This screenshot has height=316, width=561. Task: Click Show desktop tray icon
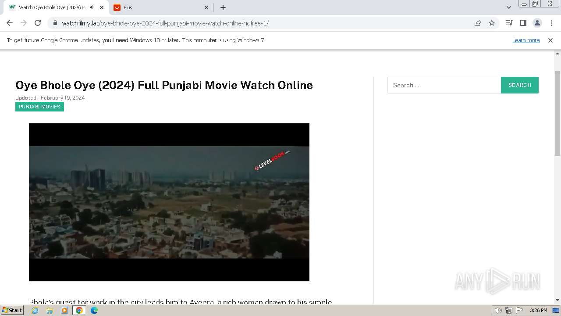556,310
